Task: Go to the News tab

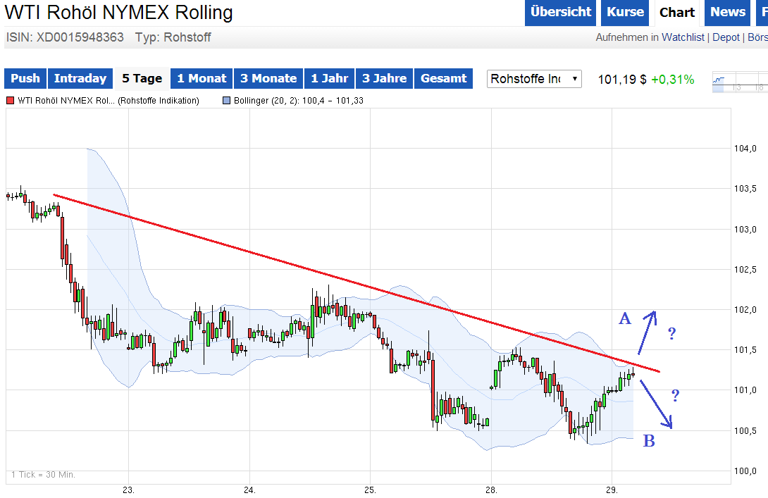Action: [727, 13]
